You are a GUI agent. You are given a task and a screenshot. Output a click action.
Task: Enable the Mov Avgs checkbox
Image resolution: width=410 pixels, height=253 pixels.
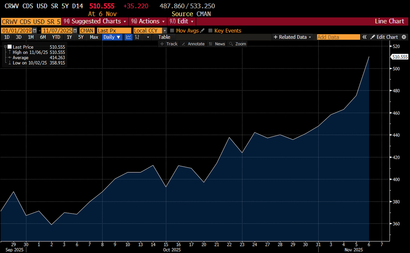(x=173, y=30)
